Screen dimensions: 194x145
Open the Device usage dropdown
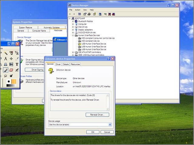pos(110,125)
